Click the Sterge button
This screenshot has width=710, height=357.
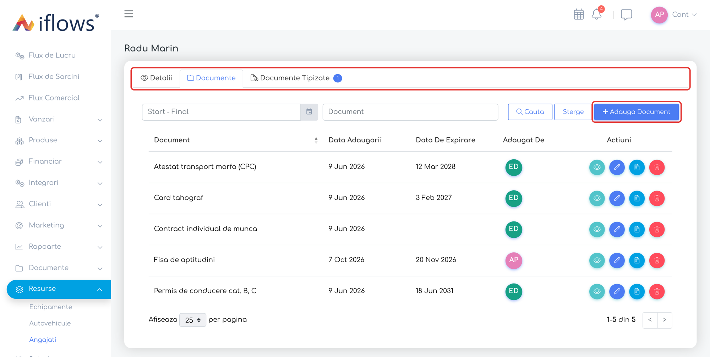click(573, 112)
